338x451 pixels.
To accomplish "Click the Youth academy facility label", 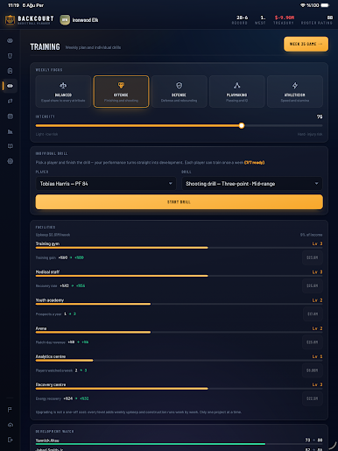I will click(50, 300).
